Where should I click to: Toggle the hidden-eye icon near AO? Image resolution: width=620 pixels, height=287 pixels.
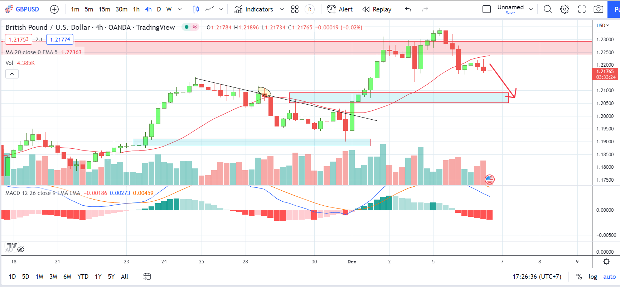click(x=21, y=249)
